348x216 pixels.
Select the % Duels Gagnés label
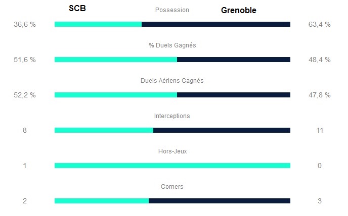tap(172, 45)
